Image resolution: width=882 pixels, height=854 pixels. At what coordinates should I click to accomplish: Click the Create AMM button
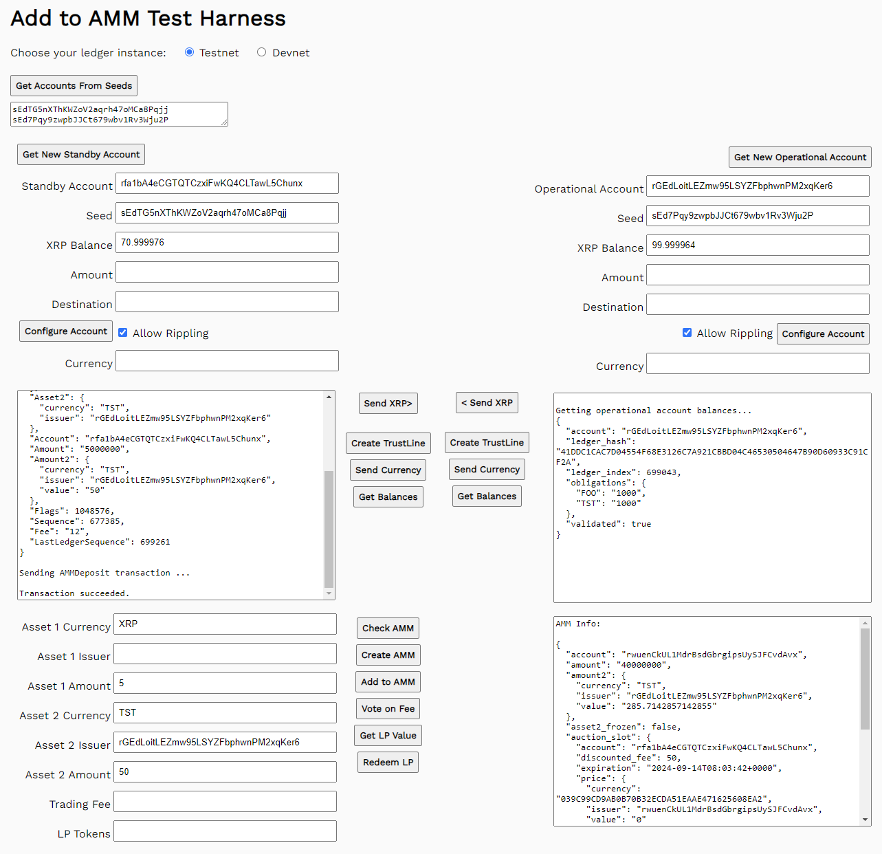388,655
